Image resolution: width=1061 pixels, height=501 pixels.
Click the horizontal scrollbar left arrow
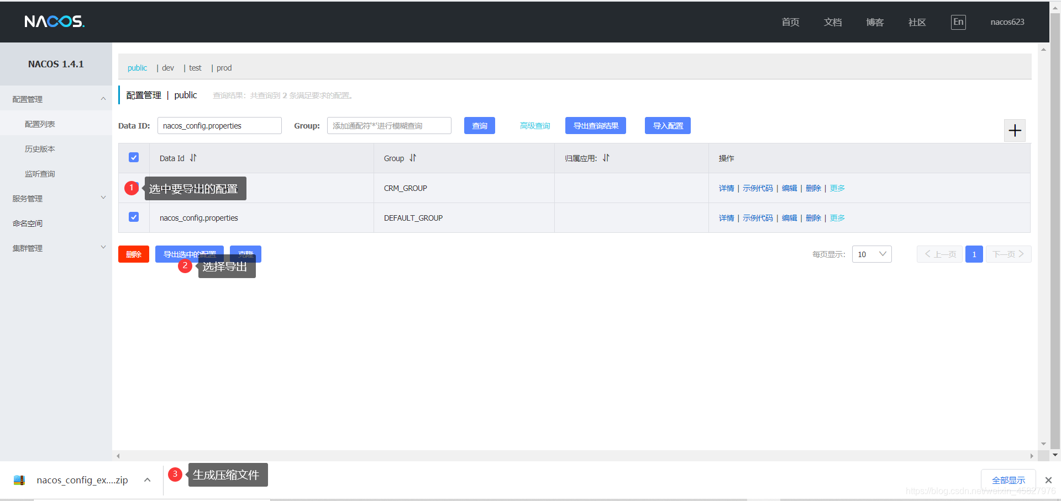click(118, 456)
